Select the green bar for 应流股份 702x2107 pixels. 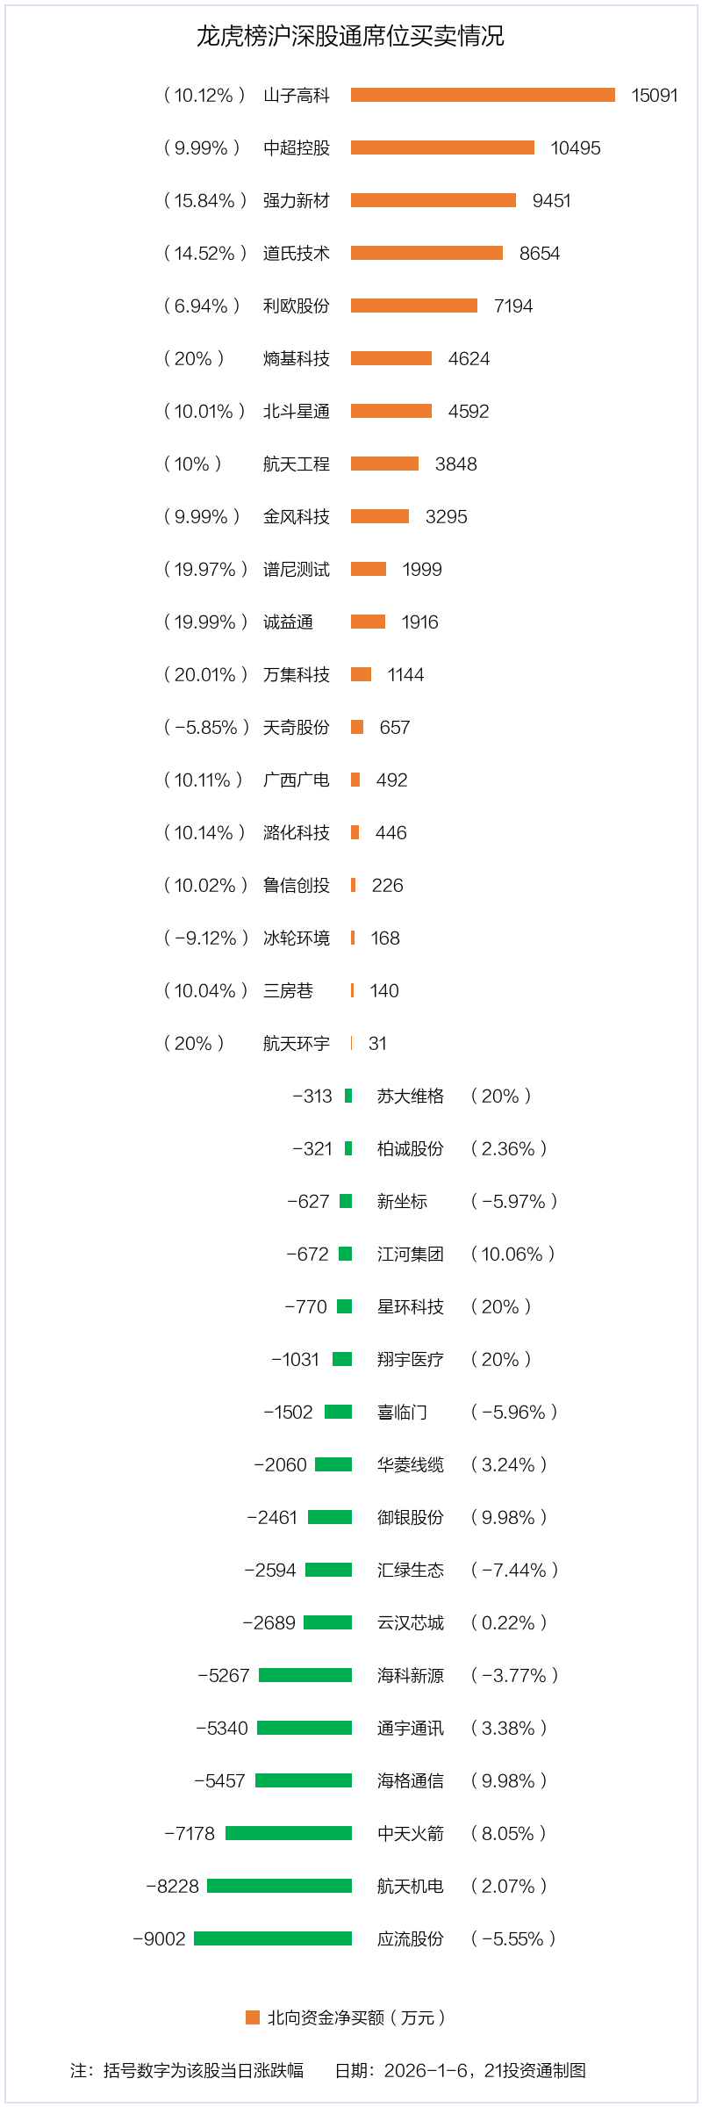click(273, 1938)
